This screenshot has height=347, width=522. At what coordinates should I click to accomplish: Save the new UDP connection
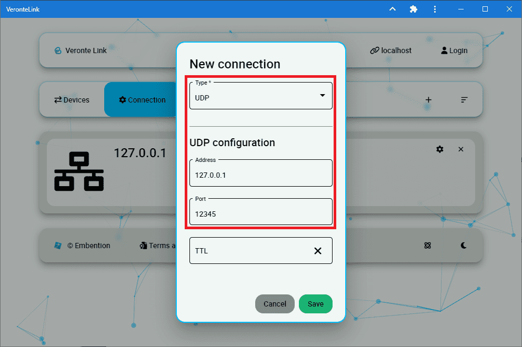[x=316, y=304]
